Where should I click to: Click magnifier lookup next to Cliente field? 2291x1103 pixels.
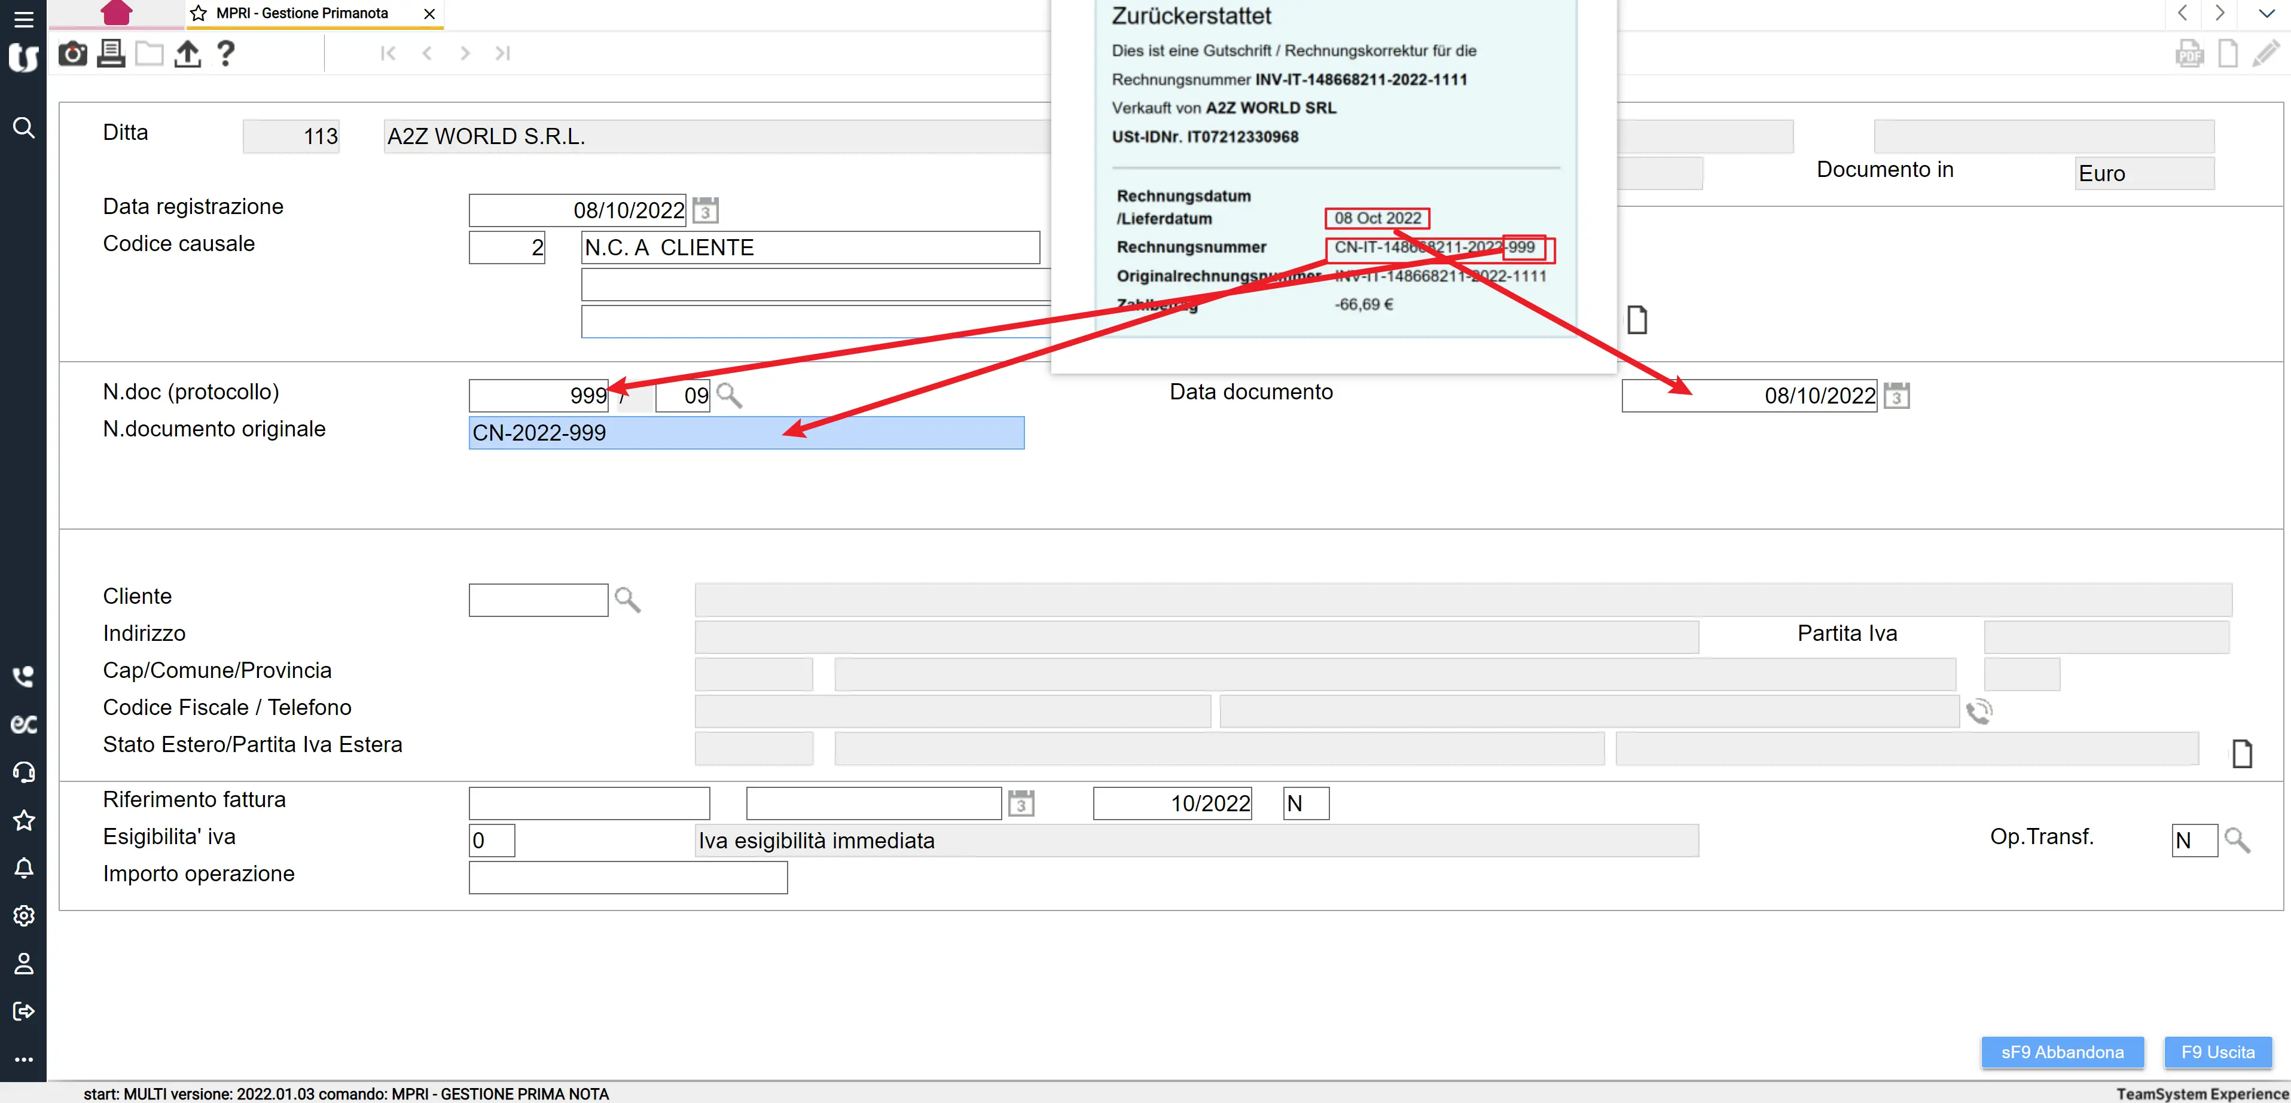[627, 600]
